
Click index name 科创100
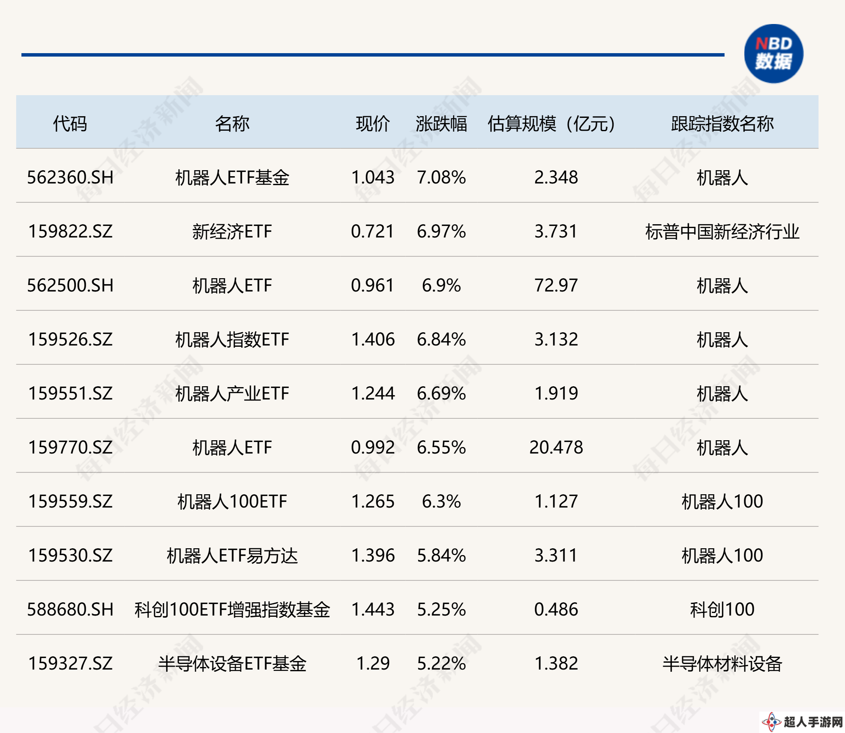point(722,610)
